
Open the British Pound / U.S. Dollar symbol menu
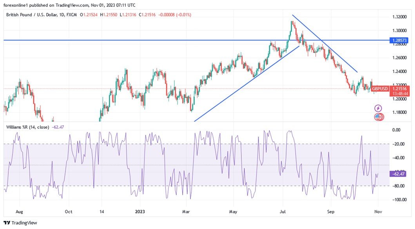(31, 15)
